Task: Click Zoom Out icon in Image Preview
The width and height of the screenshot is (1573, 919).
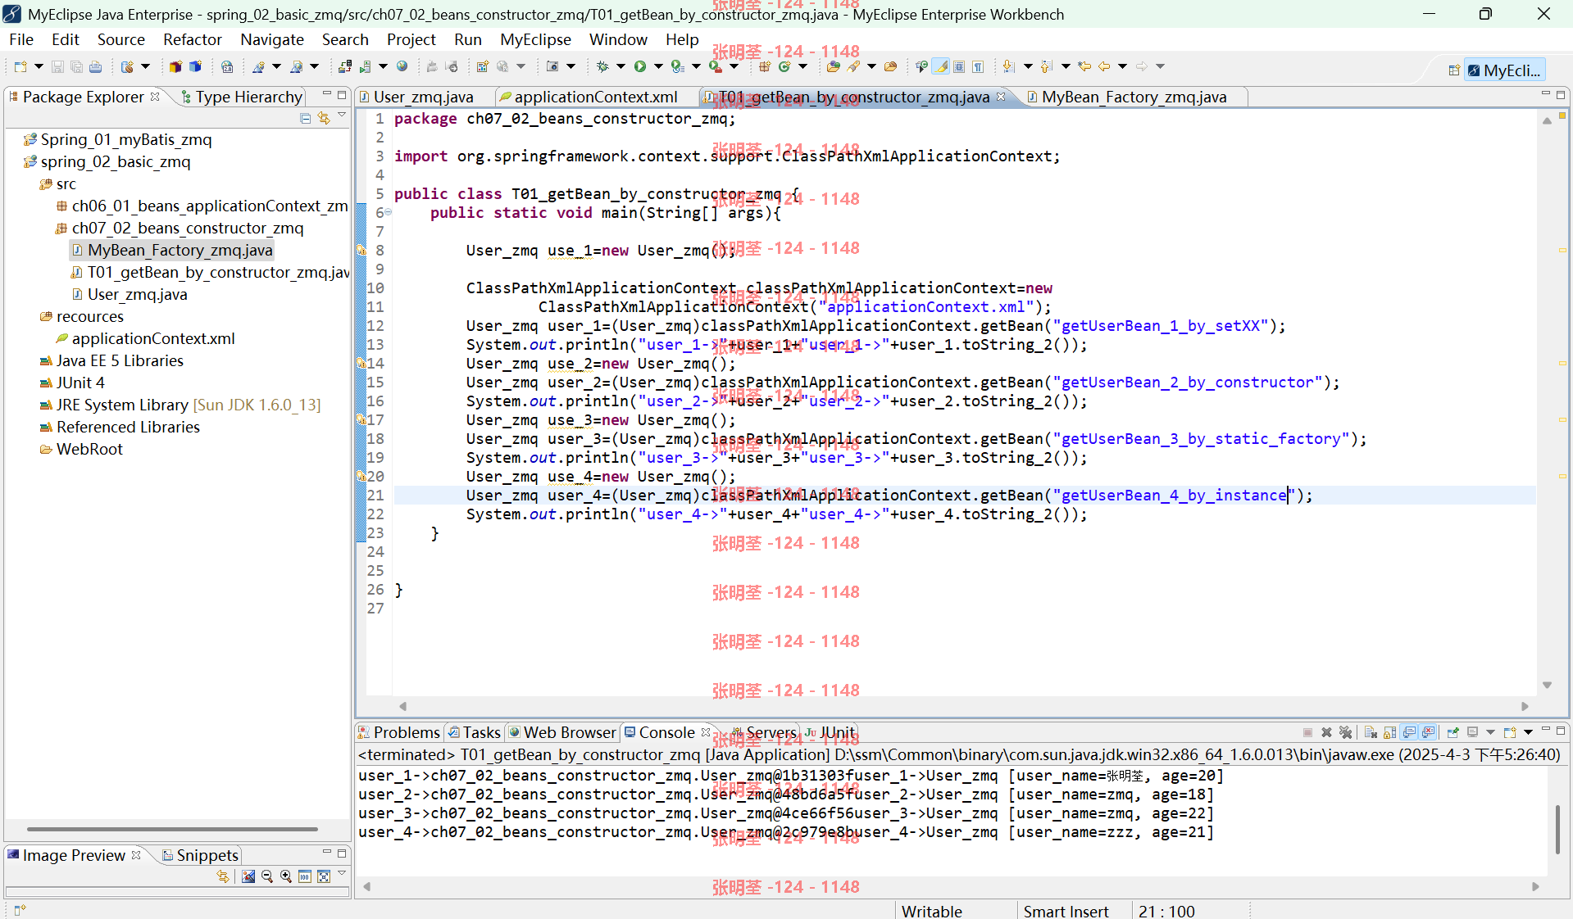Action: 267,876
